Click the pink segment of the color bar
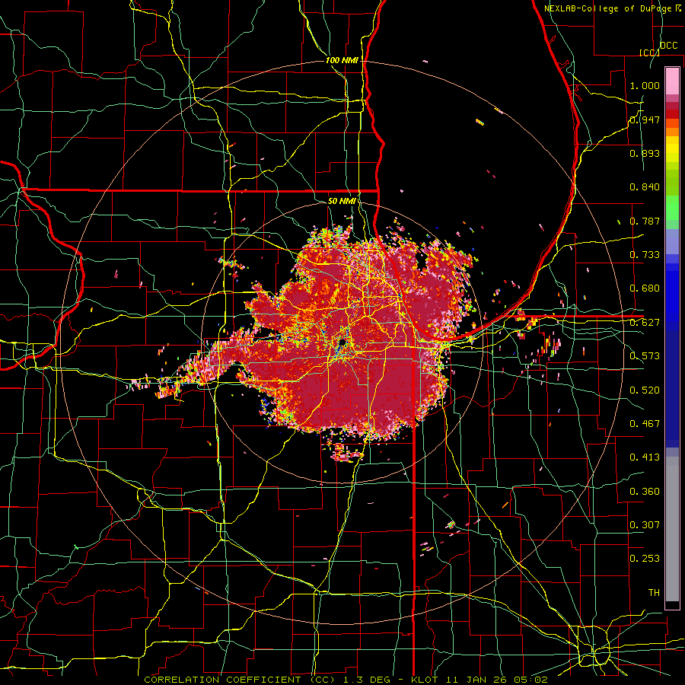The image size is (685, 685). point(672,81)
